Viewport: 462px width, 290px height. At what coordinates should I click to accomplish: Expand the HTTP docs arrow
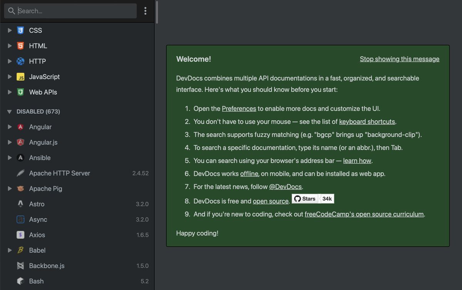[10, 61]
